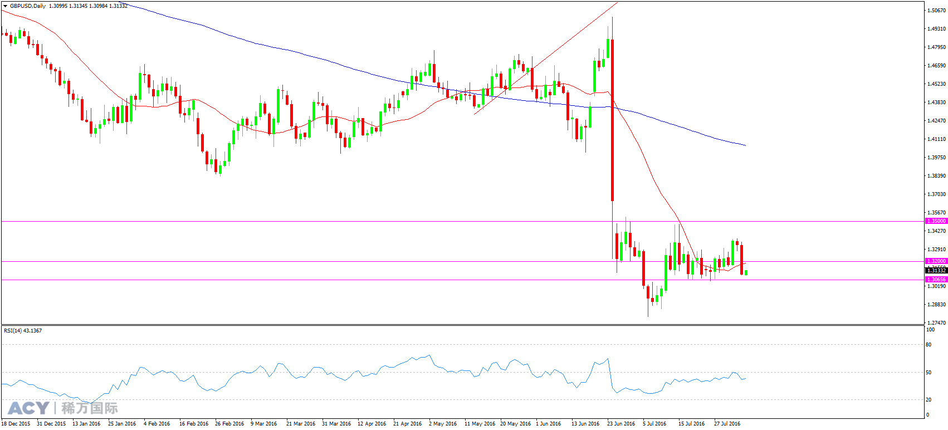Click the 2 May 2016 date label

pyautogui.click(x=443, y=424)
